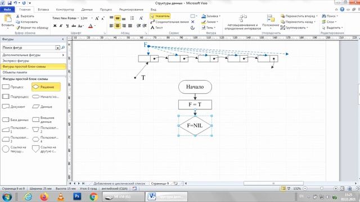Increase indent icon
The image size is (360, 202).
145,26
